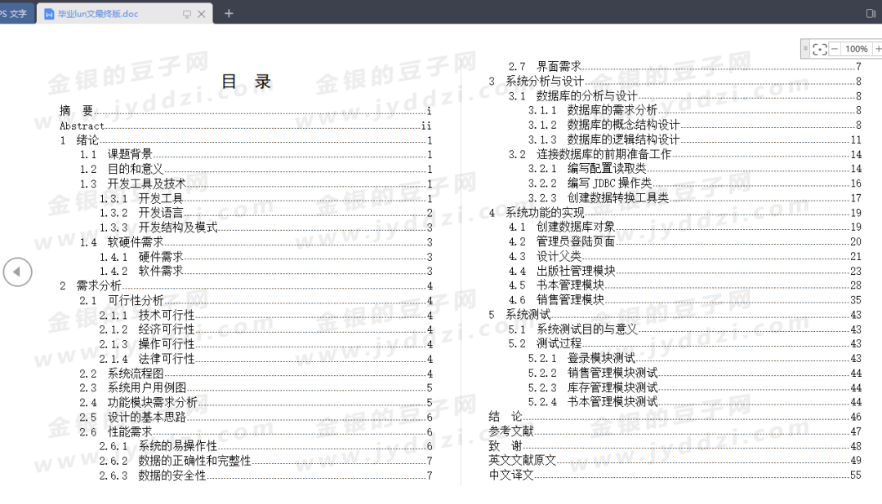Click the 100% zoom value field
The height and width of the screenshot is (504, 882).
(x=856, y=50)
